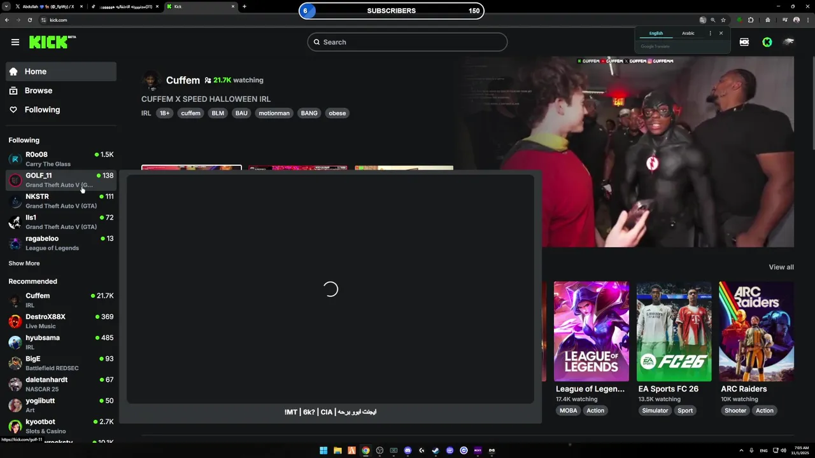Open OBS Studio from the taskbar
Image resolution: width=815 pixels, height=458 pixels.
click(379, 450)
